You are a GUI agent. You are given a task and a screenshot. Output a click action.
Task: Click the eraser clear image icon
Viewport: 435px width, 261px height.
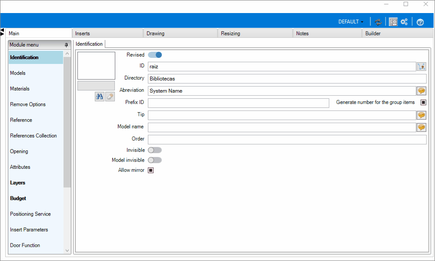pos(110,97)
